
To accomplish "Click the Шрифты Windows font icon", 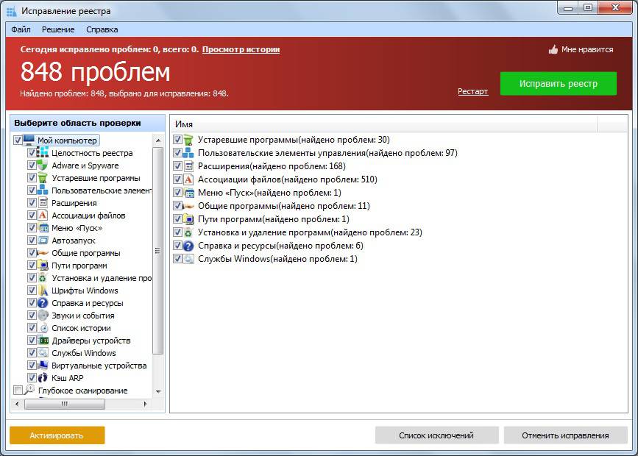I will tap(43, 290).
